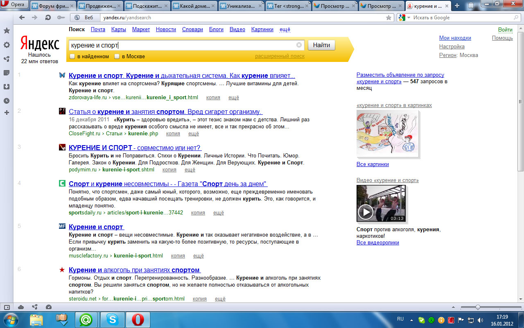Add a panel with sidebar plus icon
Viewport: 524px width, 328px height.
coord(7,112)
